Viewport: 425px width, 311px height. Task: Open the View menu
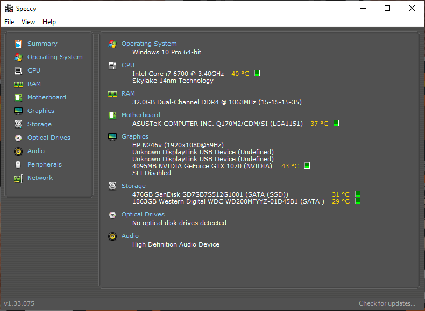pos(28,22)
